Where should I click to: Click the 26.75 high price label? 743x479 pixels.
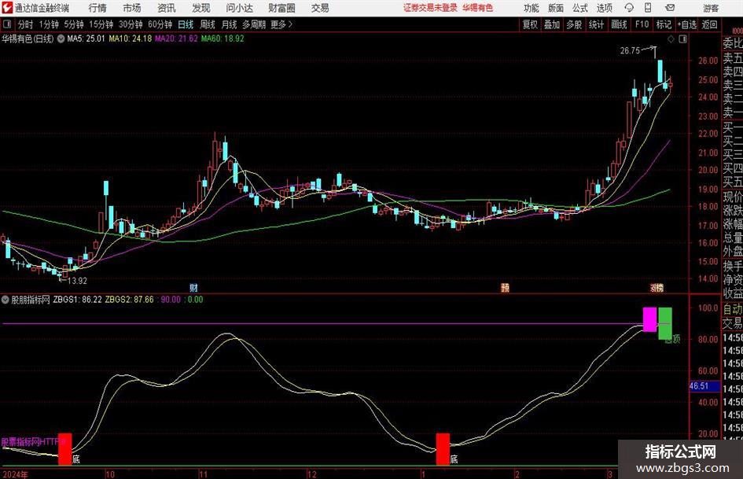(631, 51)
